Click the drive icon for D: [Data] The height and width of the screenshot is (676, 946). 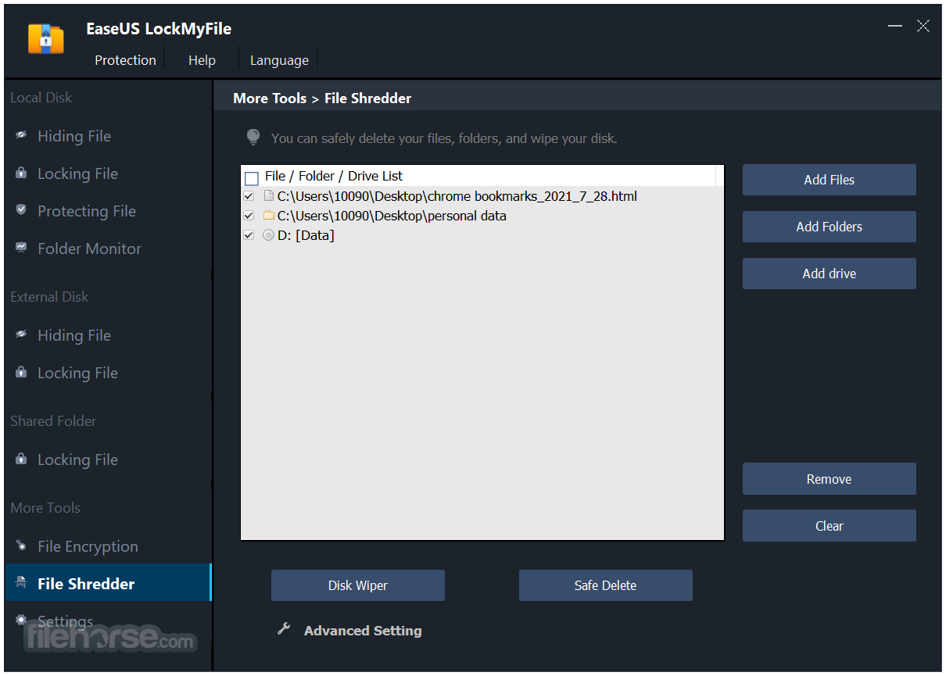[269, 234]
